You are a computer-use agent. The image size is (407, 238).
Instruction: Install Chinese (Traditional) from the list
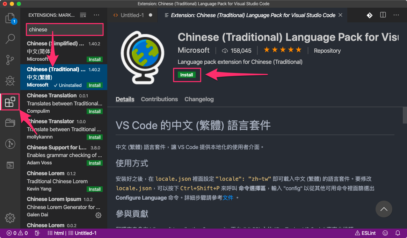click(94, 85)
